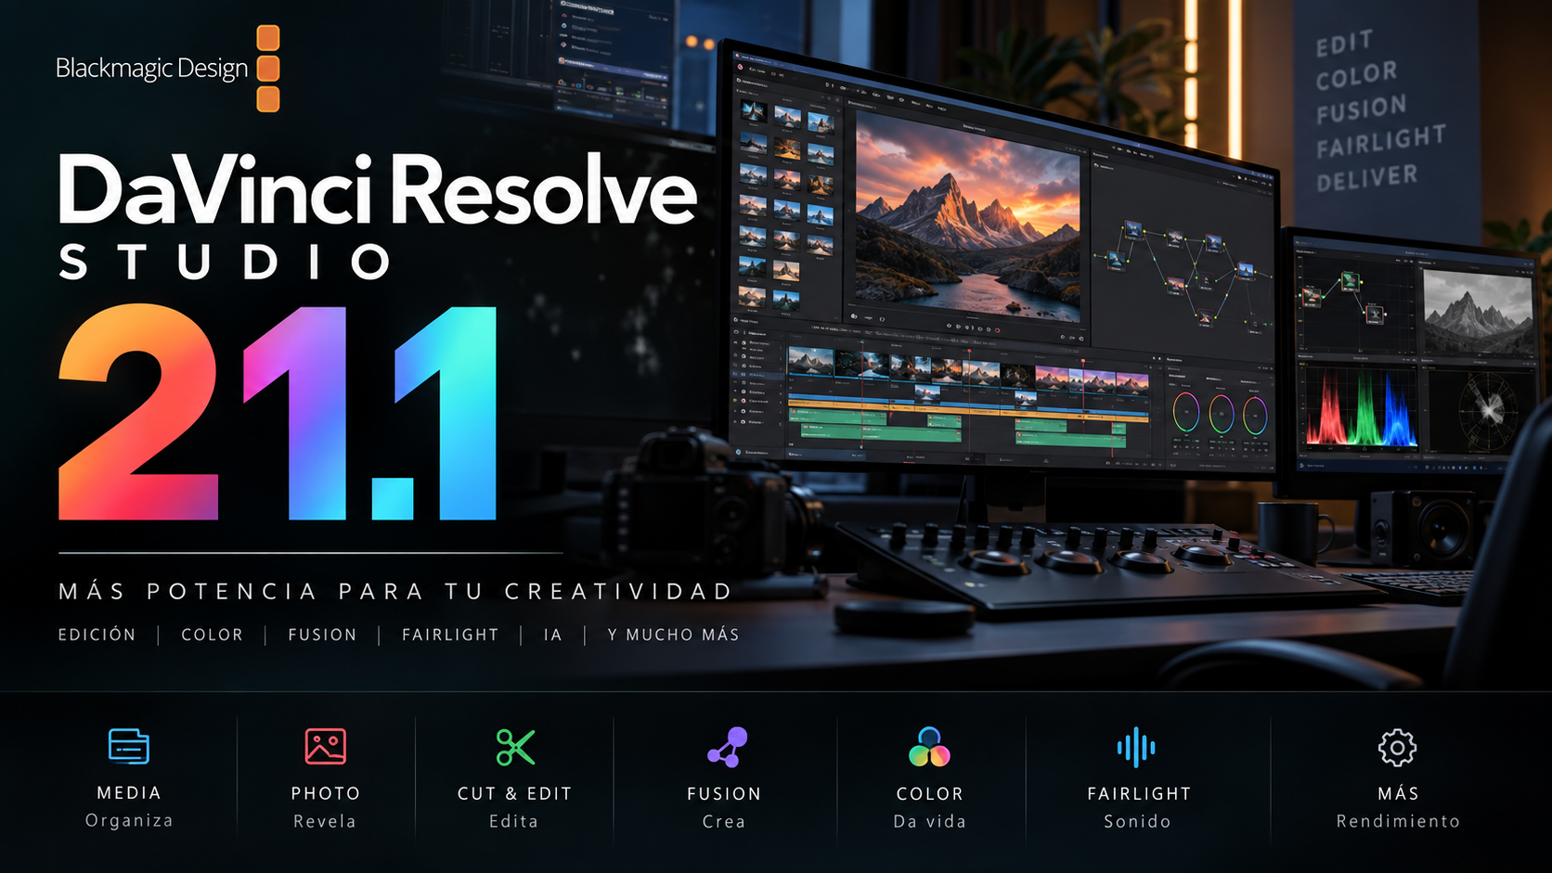This screenshot has width=1552, height=873.
Task: Click the Fusion nodes icon
Action: coord(728,748)
